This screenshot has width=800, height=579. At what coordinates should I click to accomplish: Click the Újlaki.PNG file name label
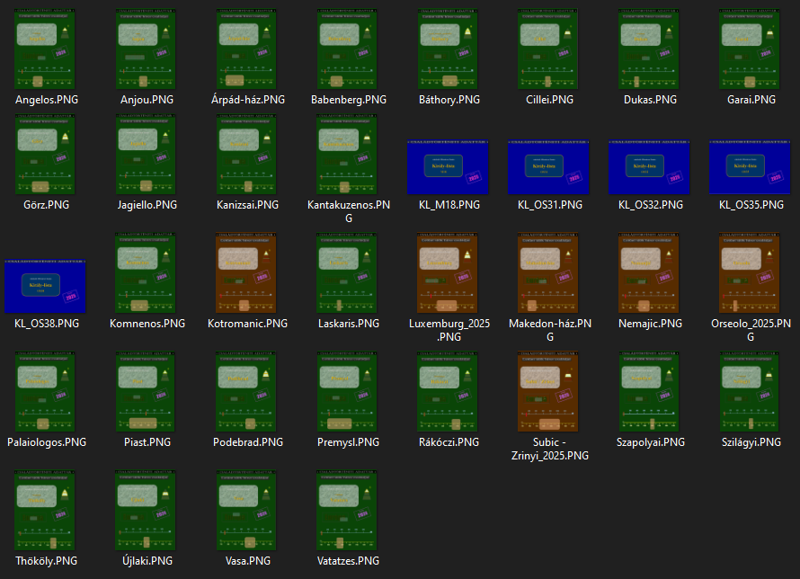coord(147,561)
